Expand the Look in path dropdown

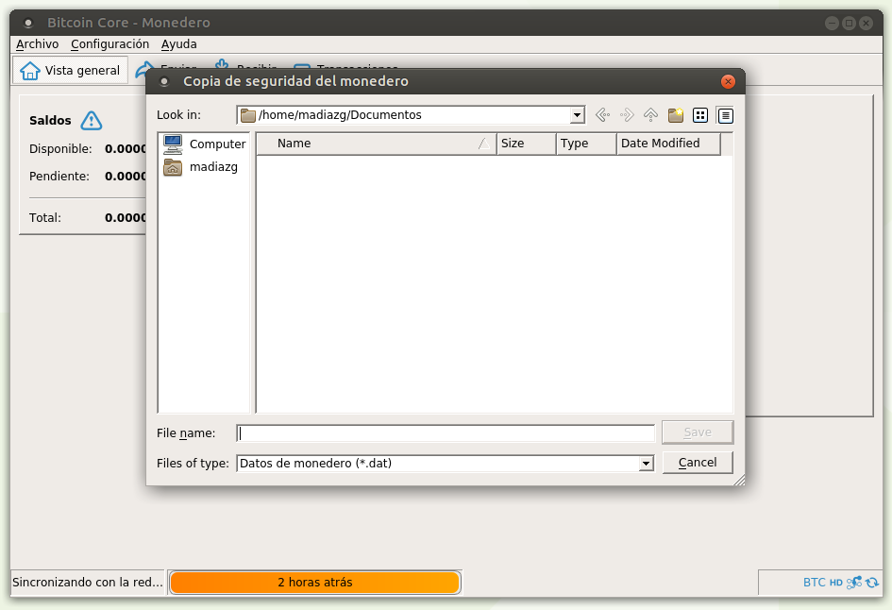point(577,115)
